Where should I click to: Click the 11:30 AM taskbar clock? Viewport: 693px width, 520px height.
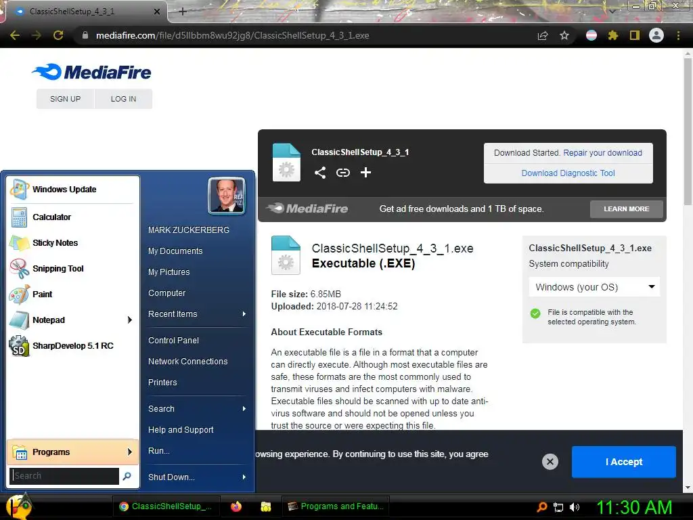634,507
